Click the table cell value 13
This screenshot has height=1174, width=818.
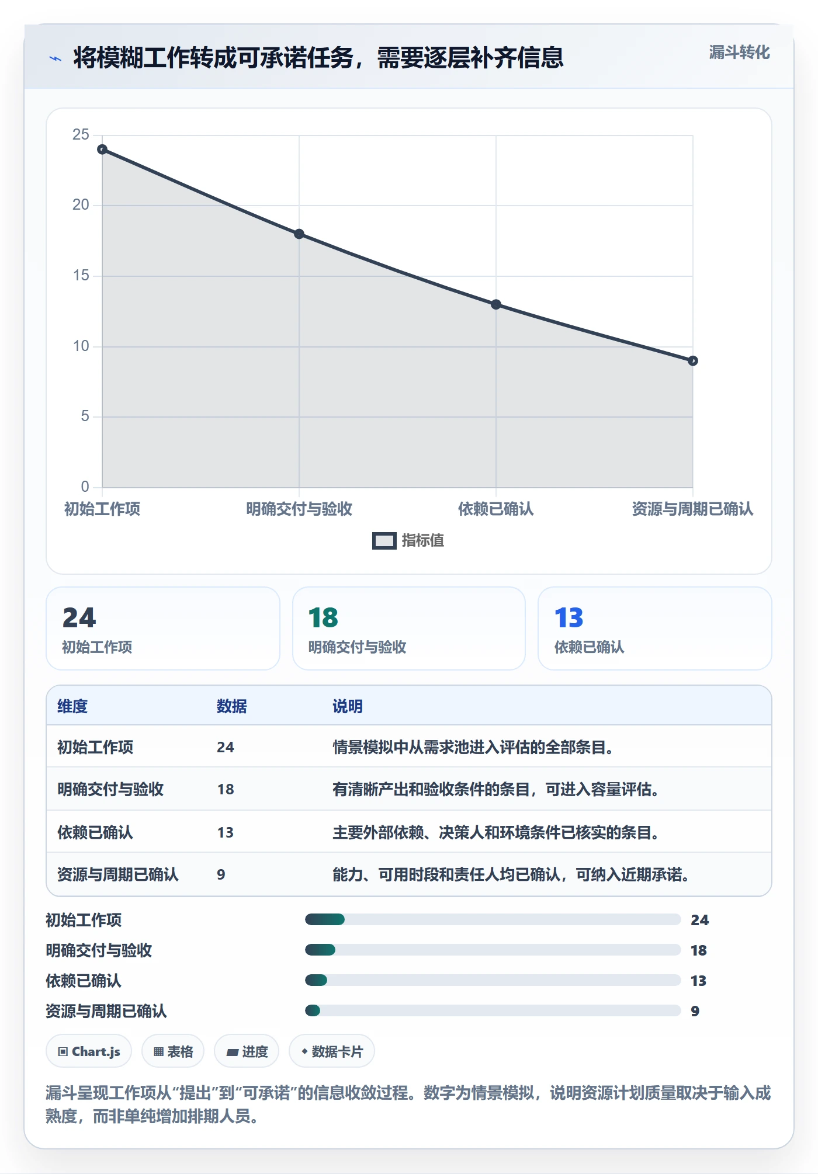(x=226, y=832)
